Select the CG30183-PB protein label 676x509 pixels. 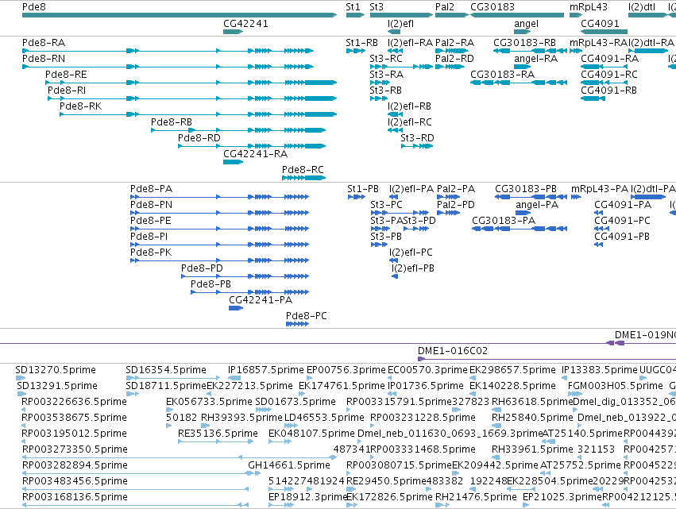pyautogui.click(x=526, y=189)
